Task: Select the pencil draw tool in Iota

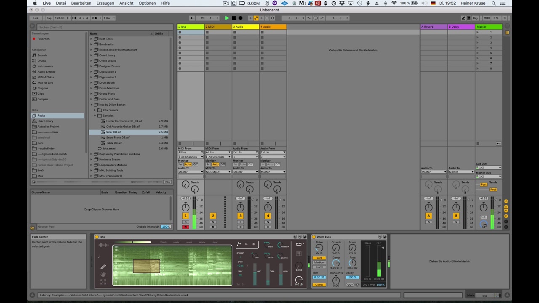Action: point(103,267)
